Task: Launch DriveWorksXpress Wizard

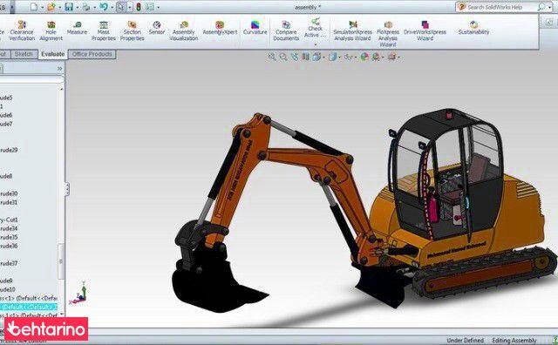Action: (425, 30)
